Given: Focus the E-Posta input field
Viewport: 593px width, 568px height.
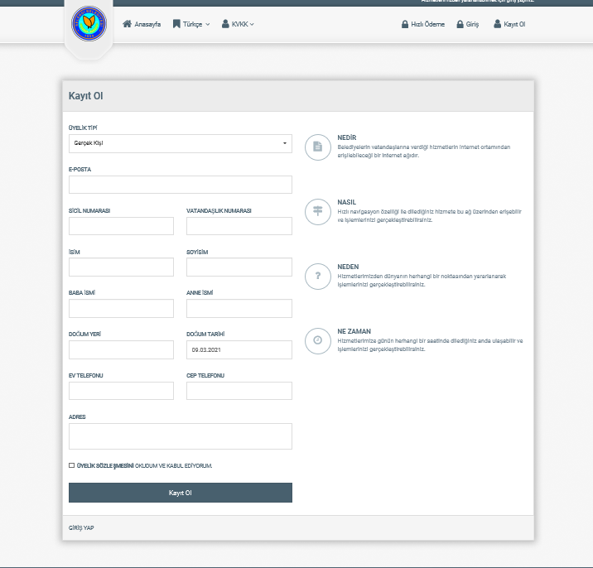Looking at the screenshot, I should point(181,185).
